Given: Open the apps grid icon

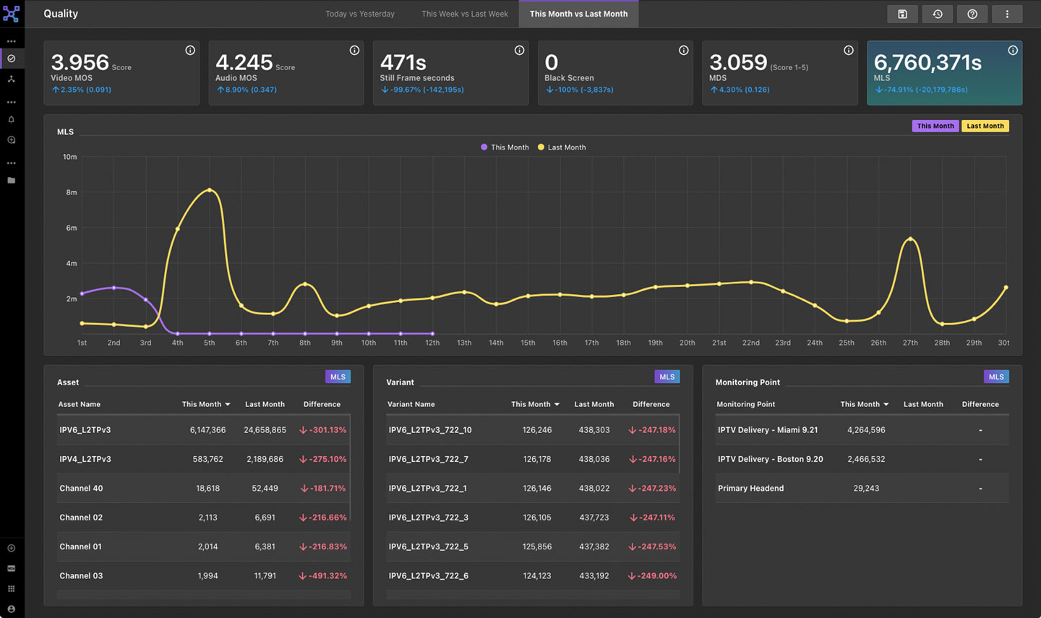Looking at the screenshot, I should pos(12,589).
